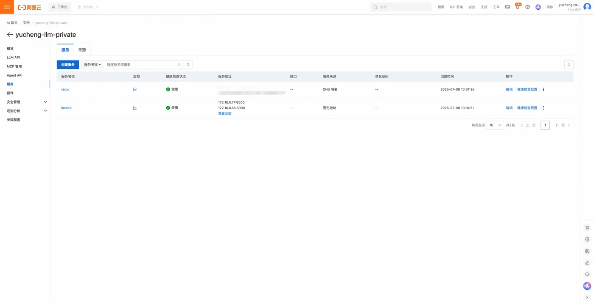
Task: Click the 上一页 pagination button
Action: coord(528,125)
